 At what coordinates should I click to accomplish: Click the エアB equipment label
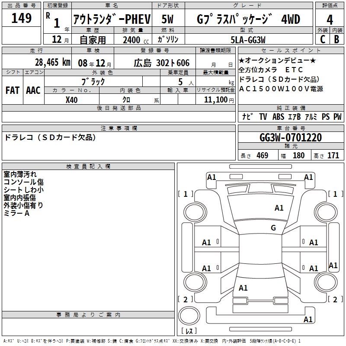coord(295,117)
